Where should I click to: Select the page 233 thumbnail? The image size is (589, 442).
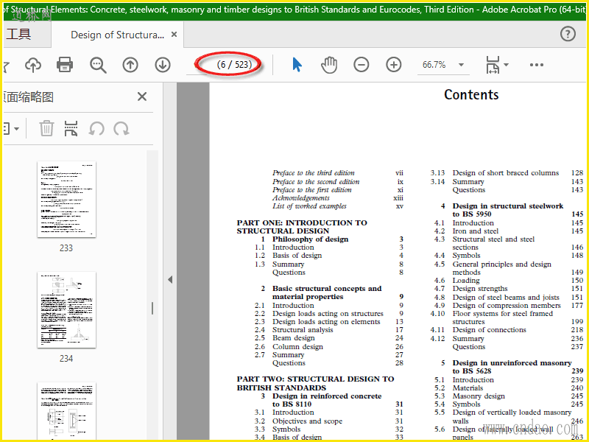point(66,200)
